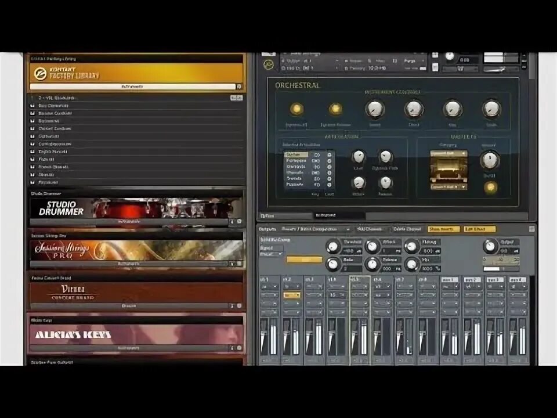This screenshot has height=418, width=557.
Task: Click the round icon beside the Sustain articulation
Action: coord(330,155)
